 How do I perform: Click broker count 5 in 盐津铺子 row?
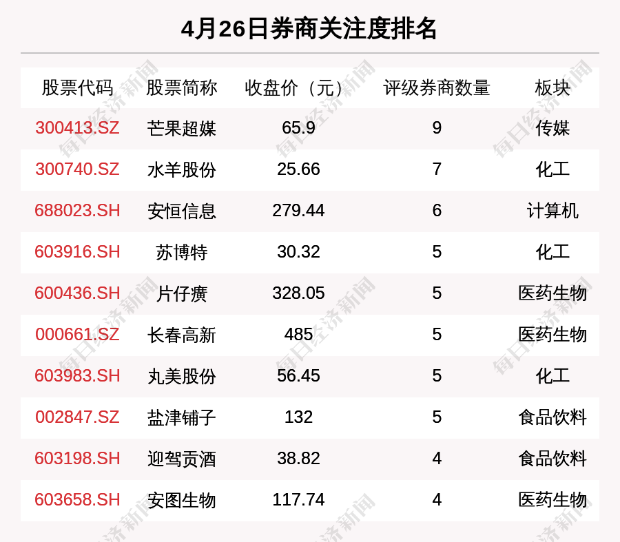(437, 417)
